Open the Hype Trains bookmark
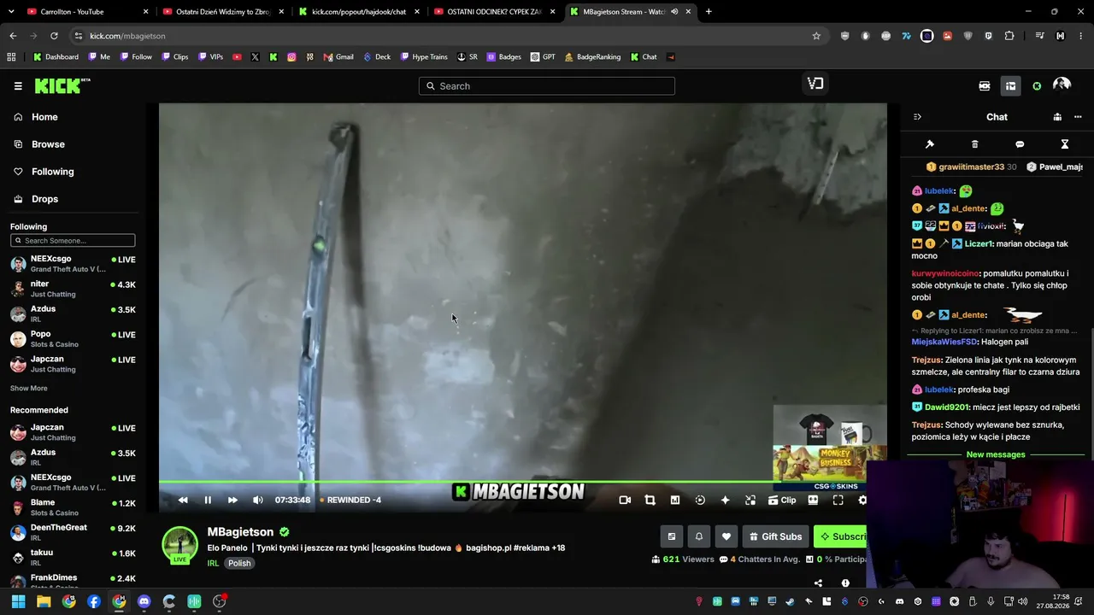This screenshot has height=615, width=1094. [x=424, y=57]
